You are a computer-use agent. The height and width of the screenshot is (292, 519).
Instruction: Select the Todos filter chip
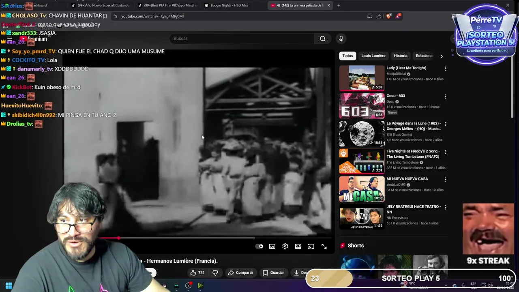[x=347, y=56]
